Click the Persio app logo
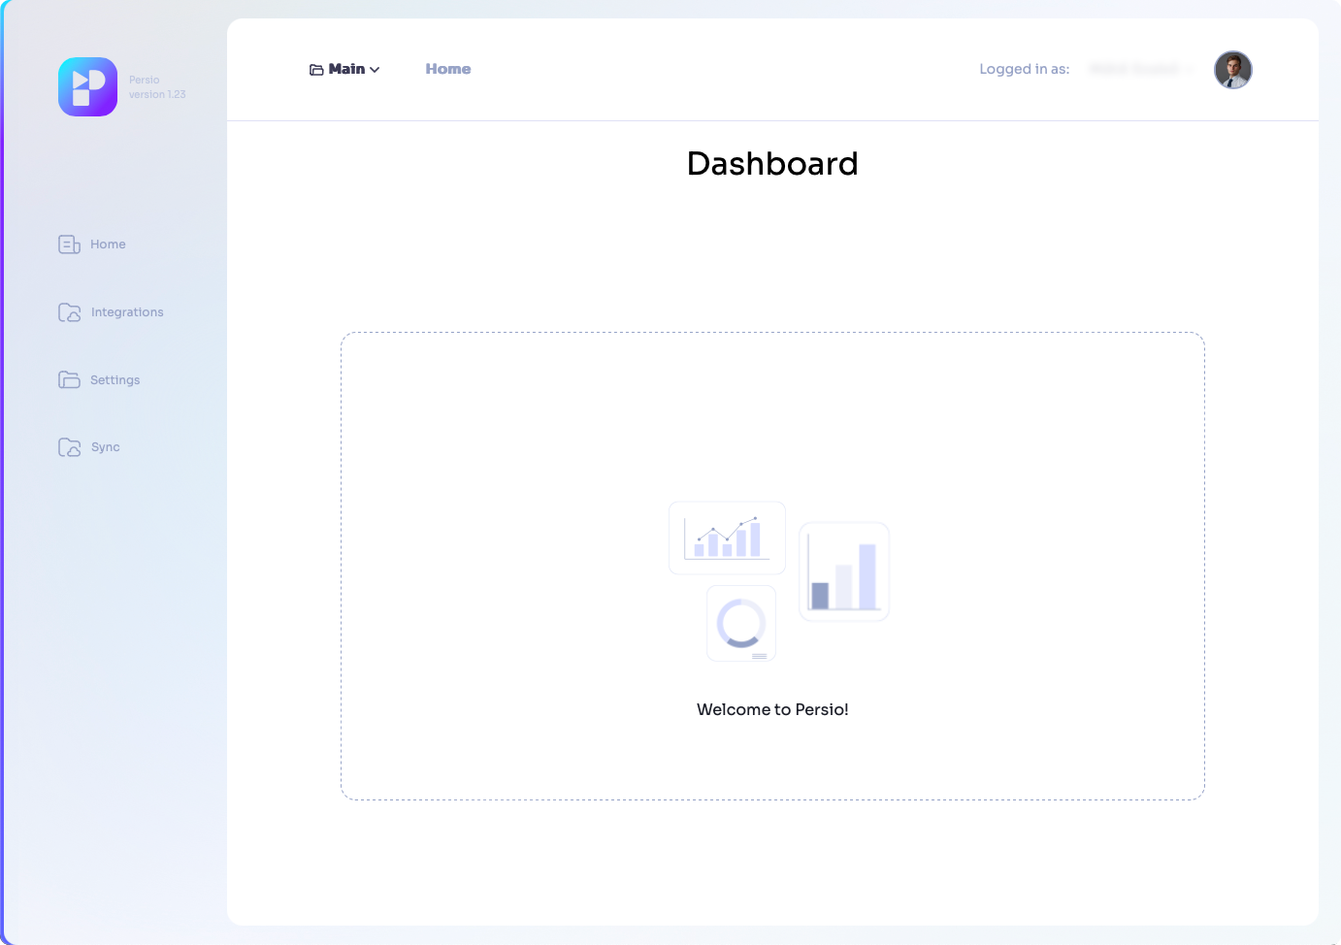Image resolution: width=1341 pixels, height=945 pixels. (x=87, y=87)
